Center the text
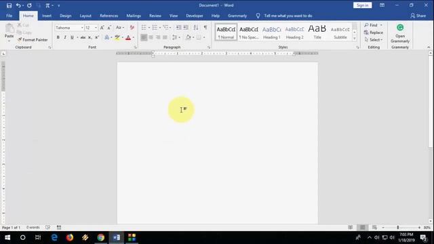434x244 pixels. click(151, 37)
